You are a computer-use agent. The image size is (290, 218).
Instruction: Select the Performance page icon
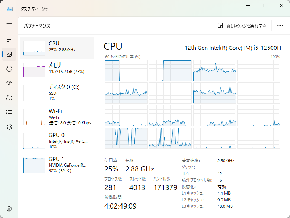tap(9, 54)
